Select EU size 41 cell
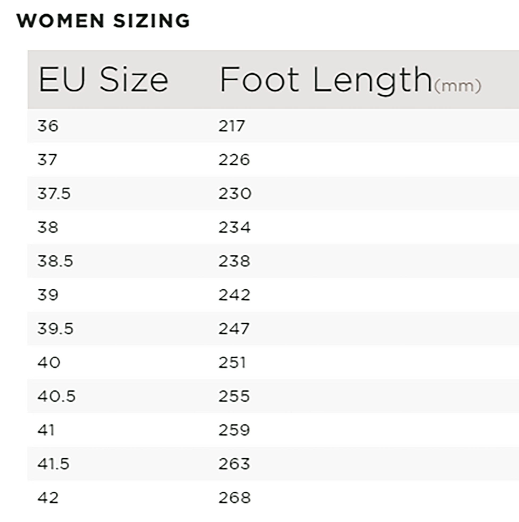Screen dimensions: 519x522 [x=46, y=430]
